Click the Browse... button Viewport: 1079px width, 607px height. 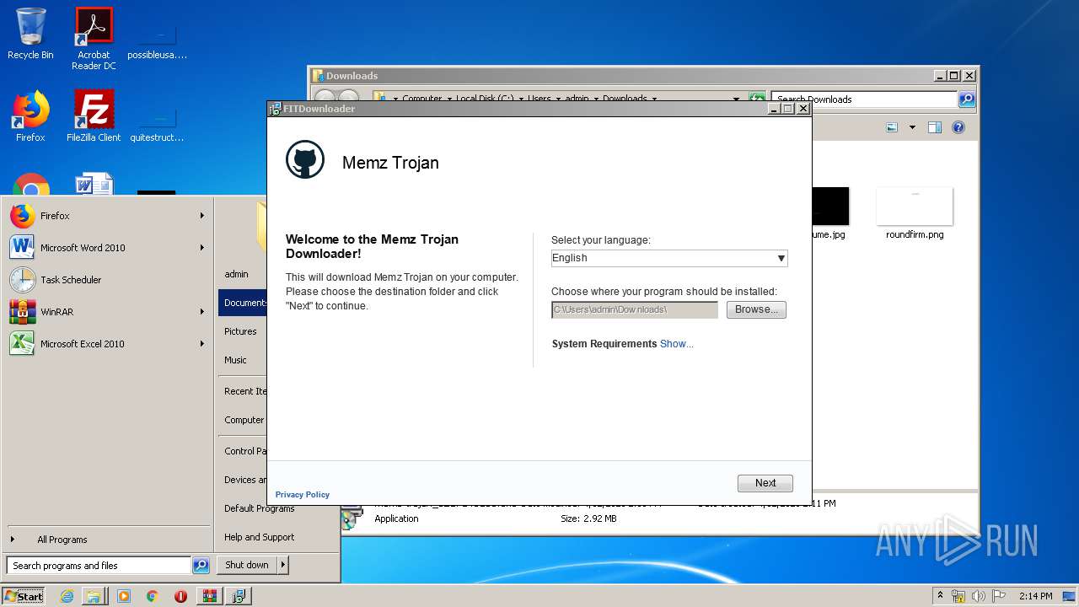(756, 309)
